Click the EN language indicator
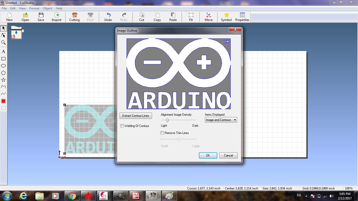This screenshot has height=201, width=358. [x=299, y=195]
